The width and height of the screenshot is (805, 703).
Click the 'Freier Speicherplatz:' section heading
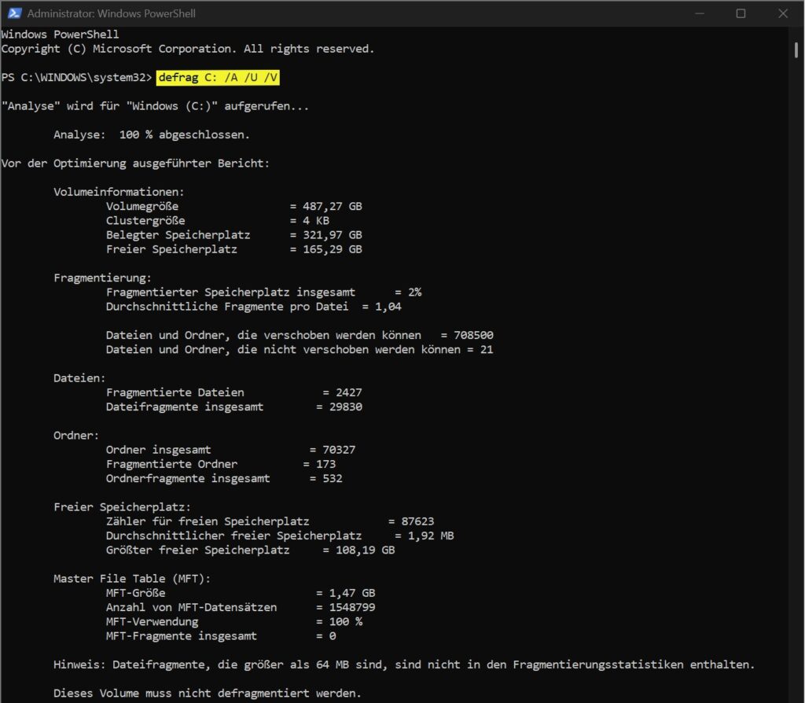pyautogui.click(x=122, y=507)
